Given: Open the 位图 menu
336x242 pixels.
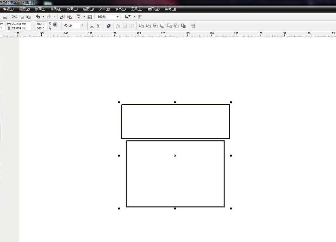Looking at the screenshot, I should pyautogui.click(x=88, y=9).
